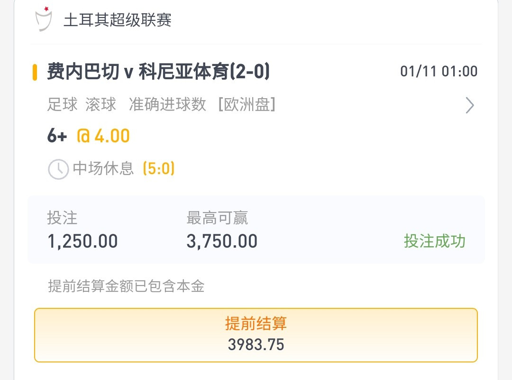512x380 pixels.
Task: Expand bet details with the right chevron
Action: tap(469, 105)
